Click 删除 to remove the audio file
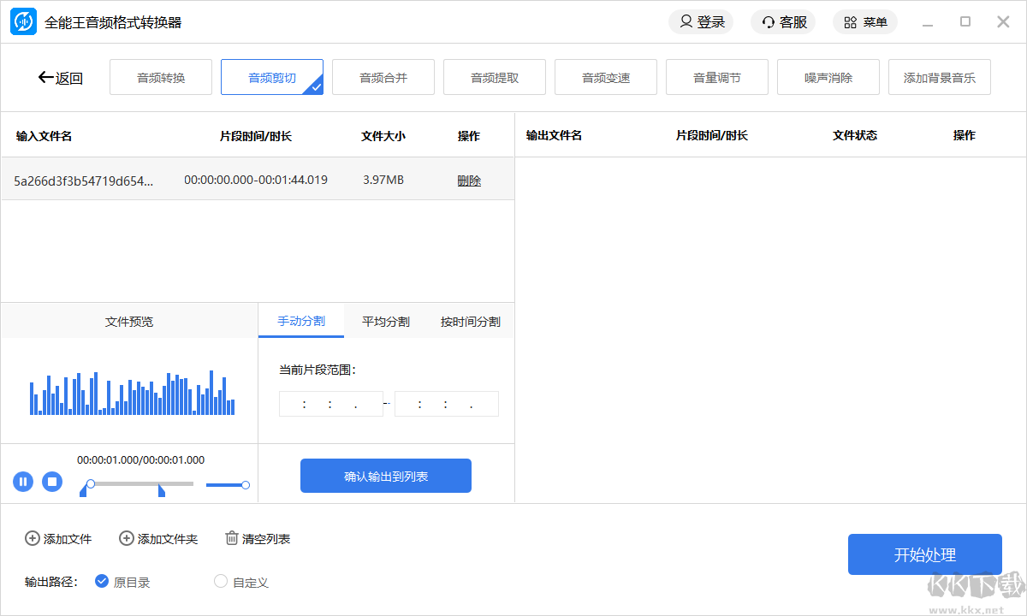Screen dimensions: 1027x616 [x=469, y=180]
